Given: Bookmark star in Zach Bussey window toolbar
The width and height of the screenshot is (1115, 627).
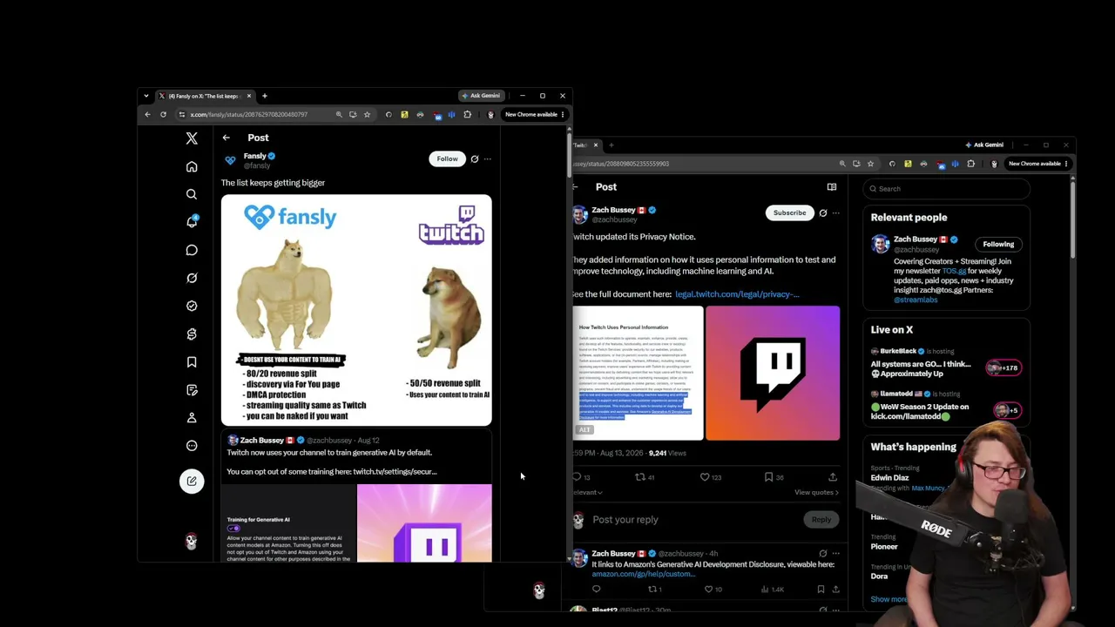Looking at the screenshot, I should 870,164.
